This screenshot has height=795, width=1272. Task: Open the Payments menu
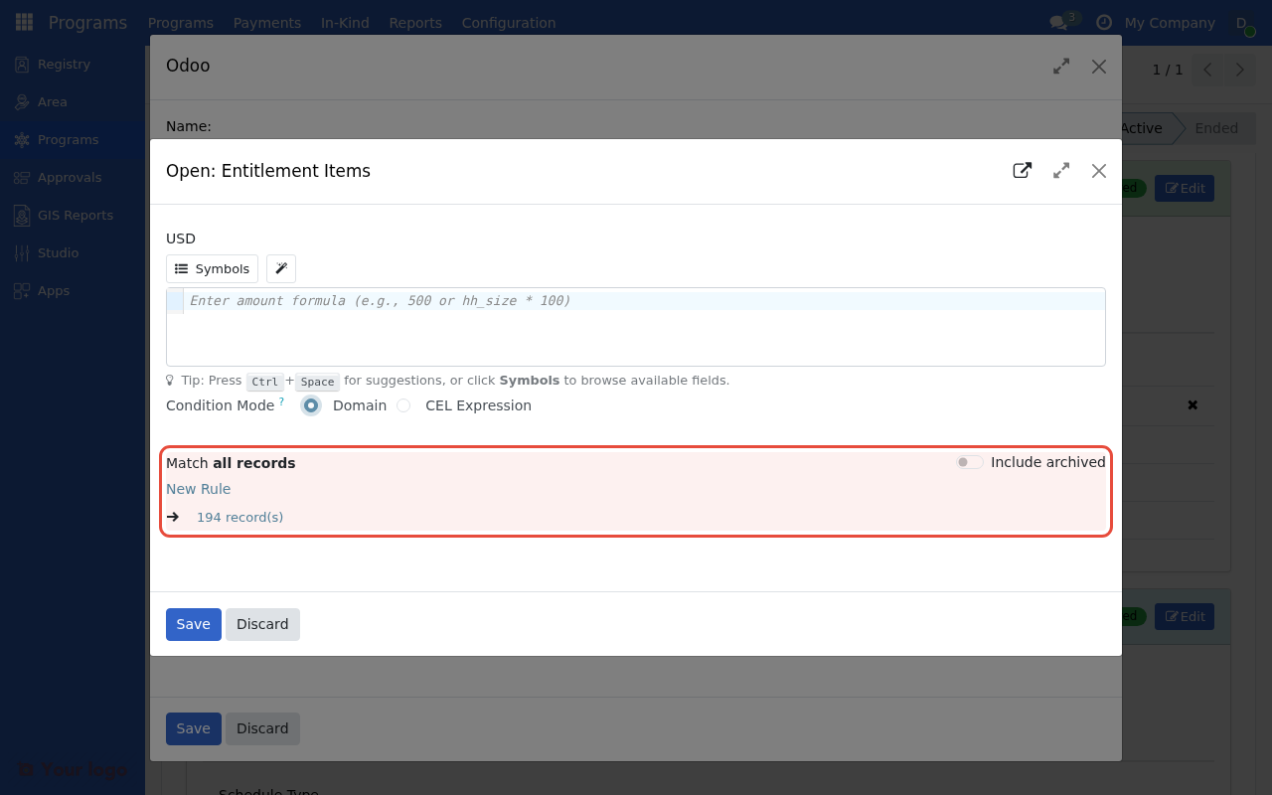click(x=266, y=22)
